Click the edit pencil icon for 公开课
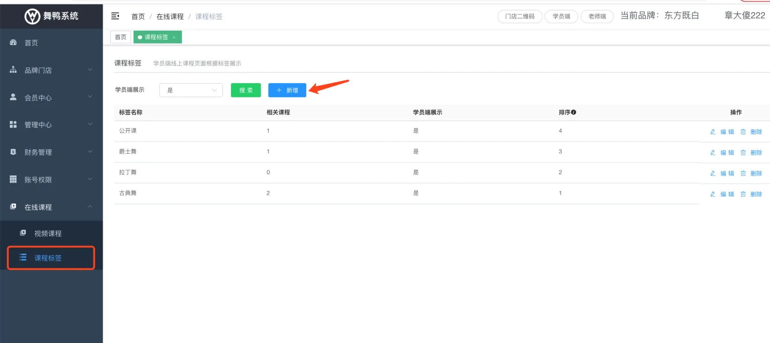 tap(713, 132)
